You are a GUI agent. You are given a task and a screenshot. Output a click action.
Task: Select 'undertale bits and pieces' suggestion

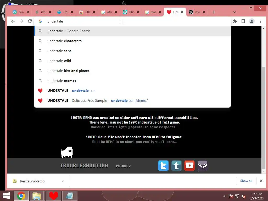click(x=132, y=71)
